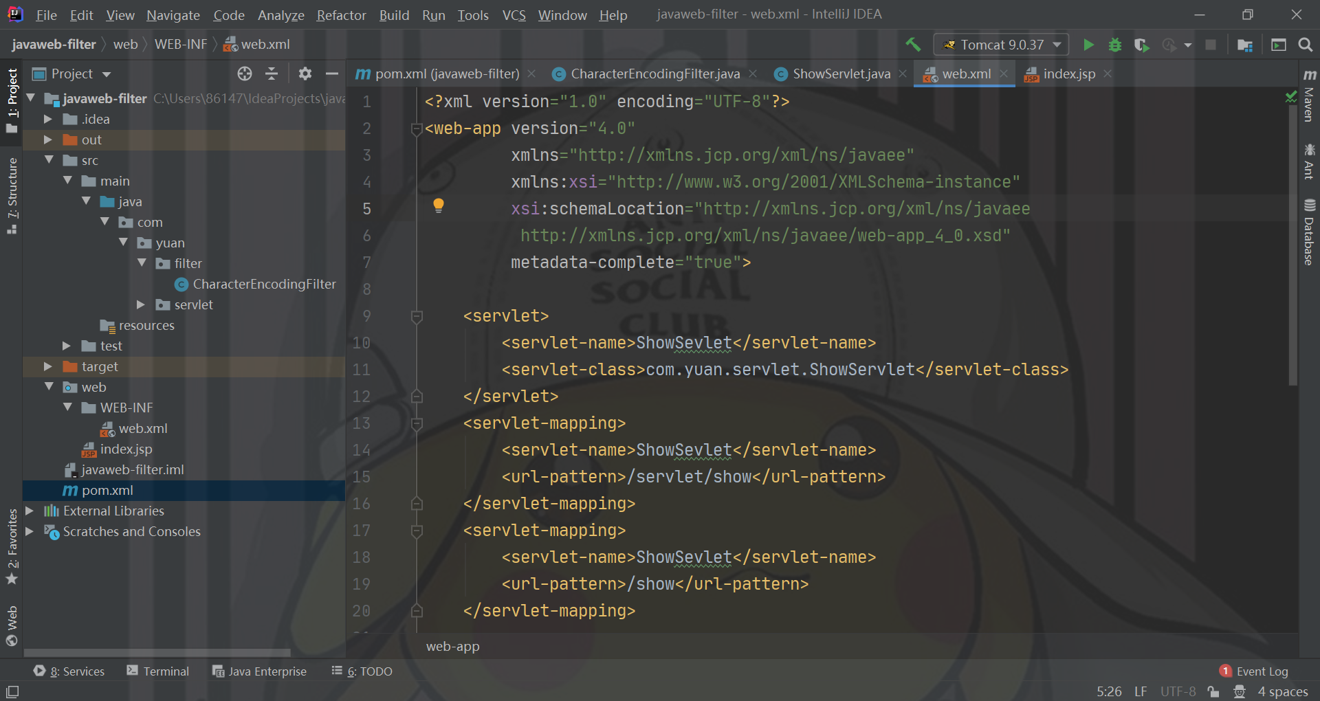1320x701 pixels.
Task: Run with Coverage shield icon
Action: (1141, 45)
